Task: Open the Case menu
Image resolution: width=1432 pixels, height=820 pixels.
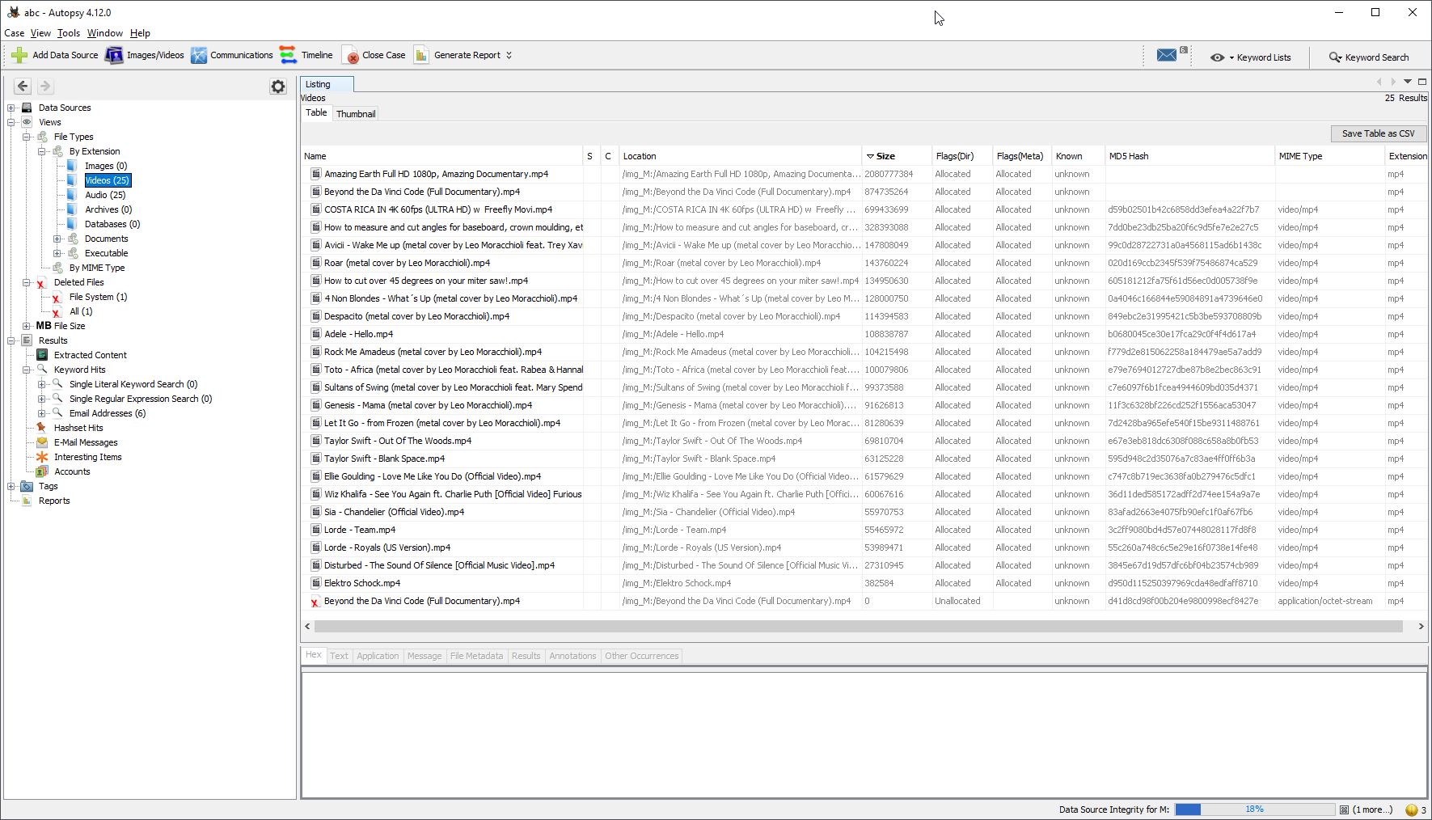Action: (x=14, y=33)
